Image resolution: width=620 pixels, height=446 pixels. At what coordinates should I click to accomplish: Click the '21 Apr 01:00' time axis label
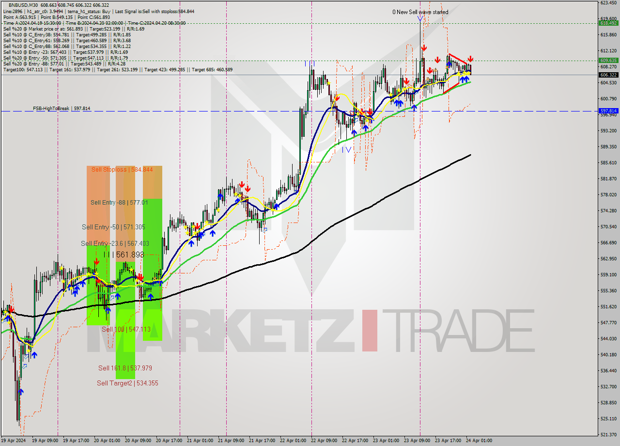pos(200,441)
